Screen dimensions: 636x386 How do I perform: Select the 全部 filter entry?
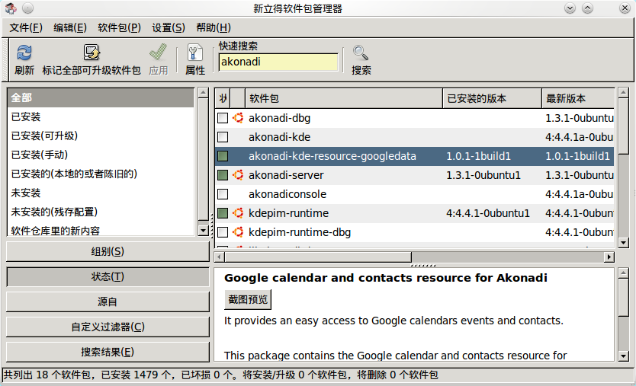click(x=101, y=97)
